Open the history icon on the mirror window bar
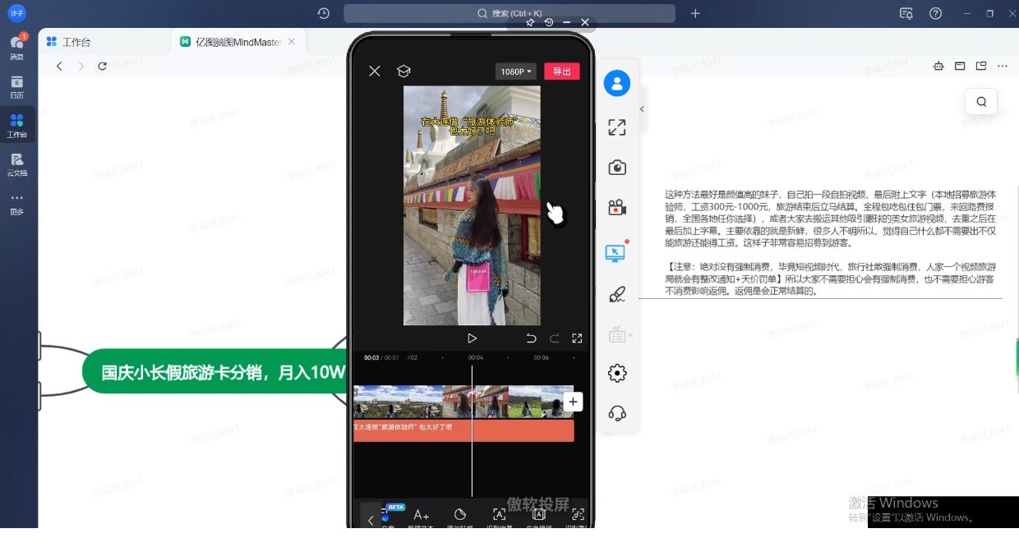 [548, 22]
